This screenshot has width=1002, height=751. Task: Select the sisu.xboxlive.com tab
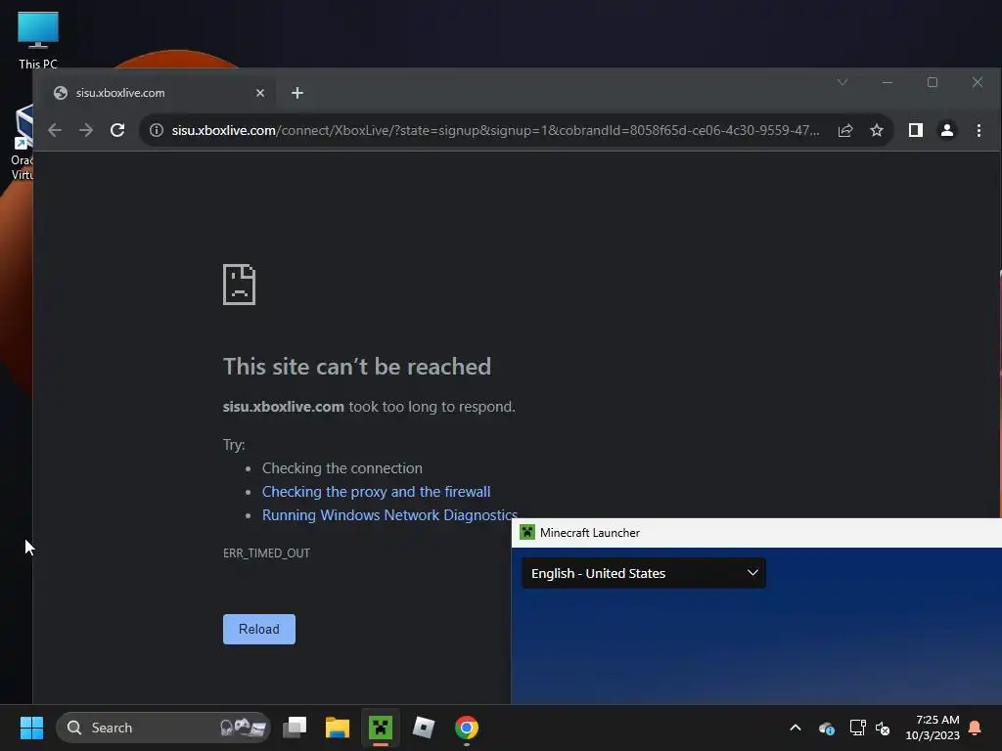point(156,93)
